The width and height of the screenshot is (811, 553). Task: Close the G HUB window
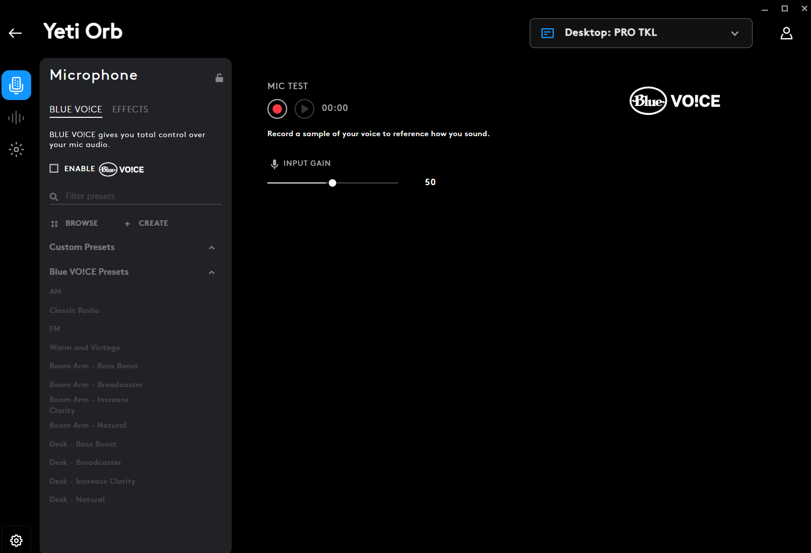tap(805, 8)
